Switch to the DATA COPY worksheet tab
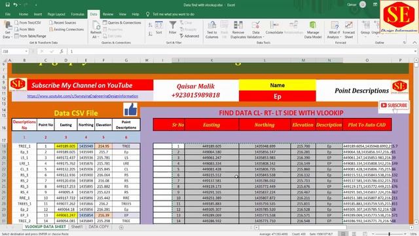 pos(99,227)
